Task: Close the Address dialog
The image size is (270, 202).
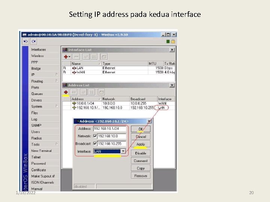Action: (x=149, y=121)
